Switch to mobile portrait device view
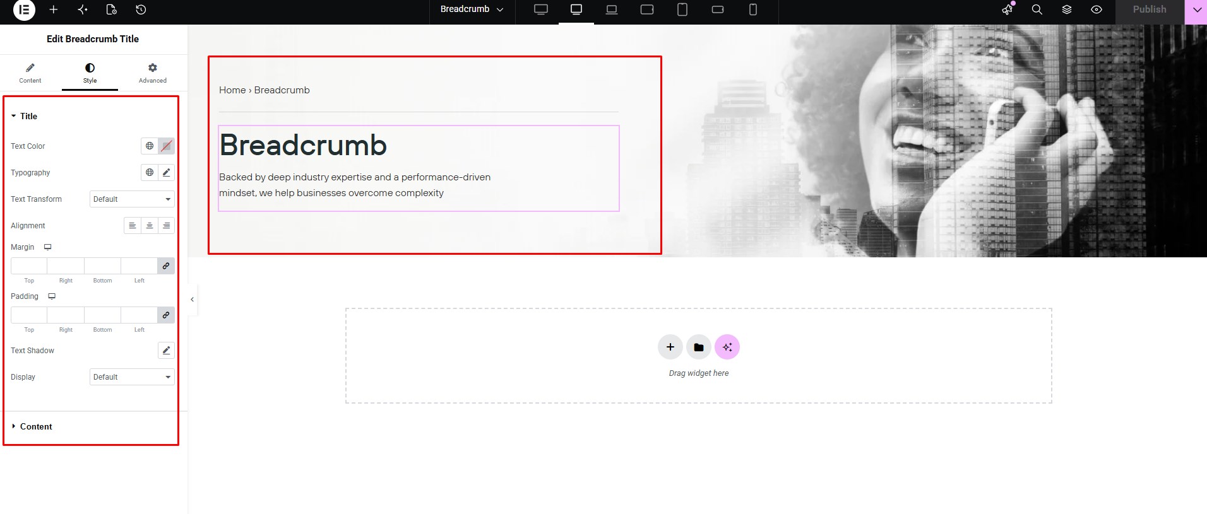This screenshot has width=1207, height=514. (x=753, y=9)
